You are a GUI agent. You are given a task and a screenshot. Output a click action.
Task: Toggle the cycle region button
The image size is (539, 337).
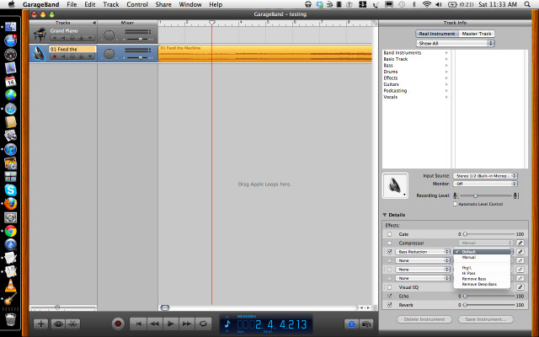click(203, 324)
